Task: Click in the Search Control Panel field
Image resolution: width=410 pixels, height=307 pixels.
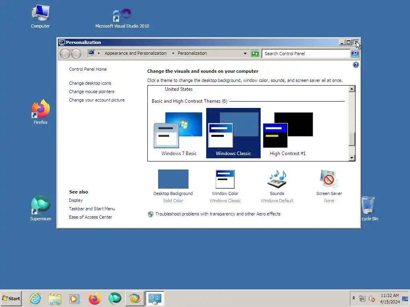Action: (x=306, y=54)
